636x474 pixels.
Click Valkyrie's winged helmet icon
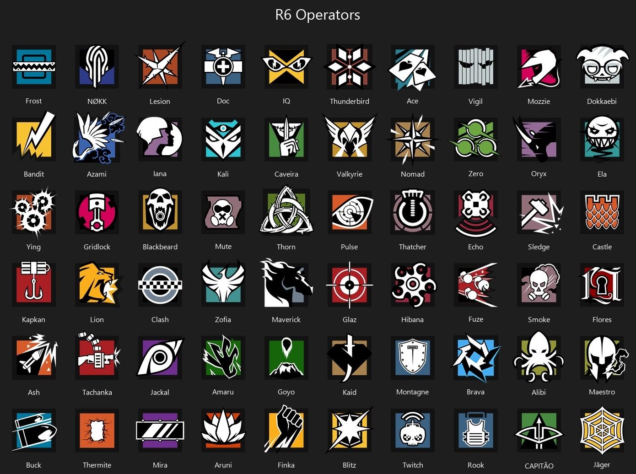[x=350, y=138]
